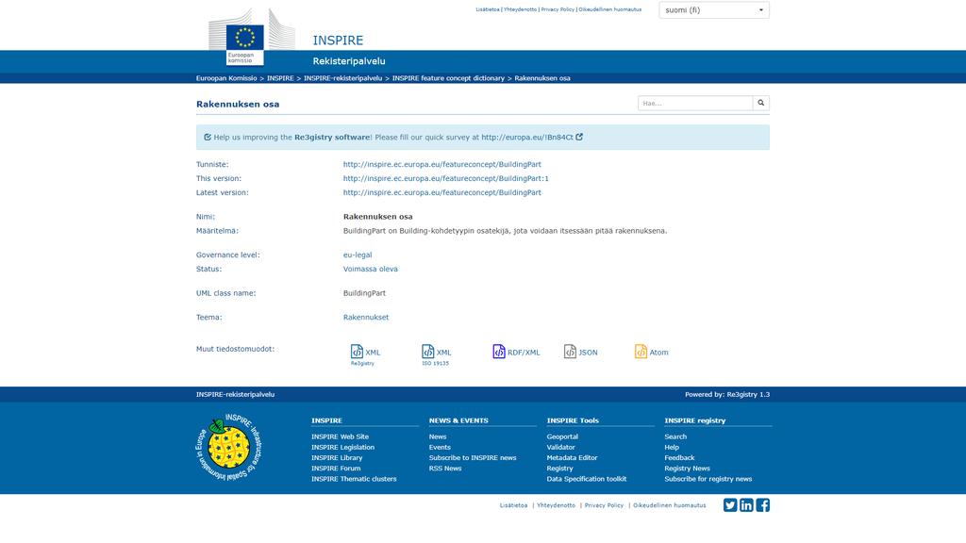Click the European Commission logo
The image size is (966, 543).
[251, 37]
